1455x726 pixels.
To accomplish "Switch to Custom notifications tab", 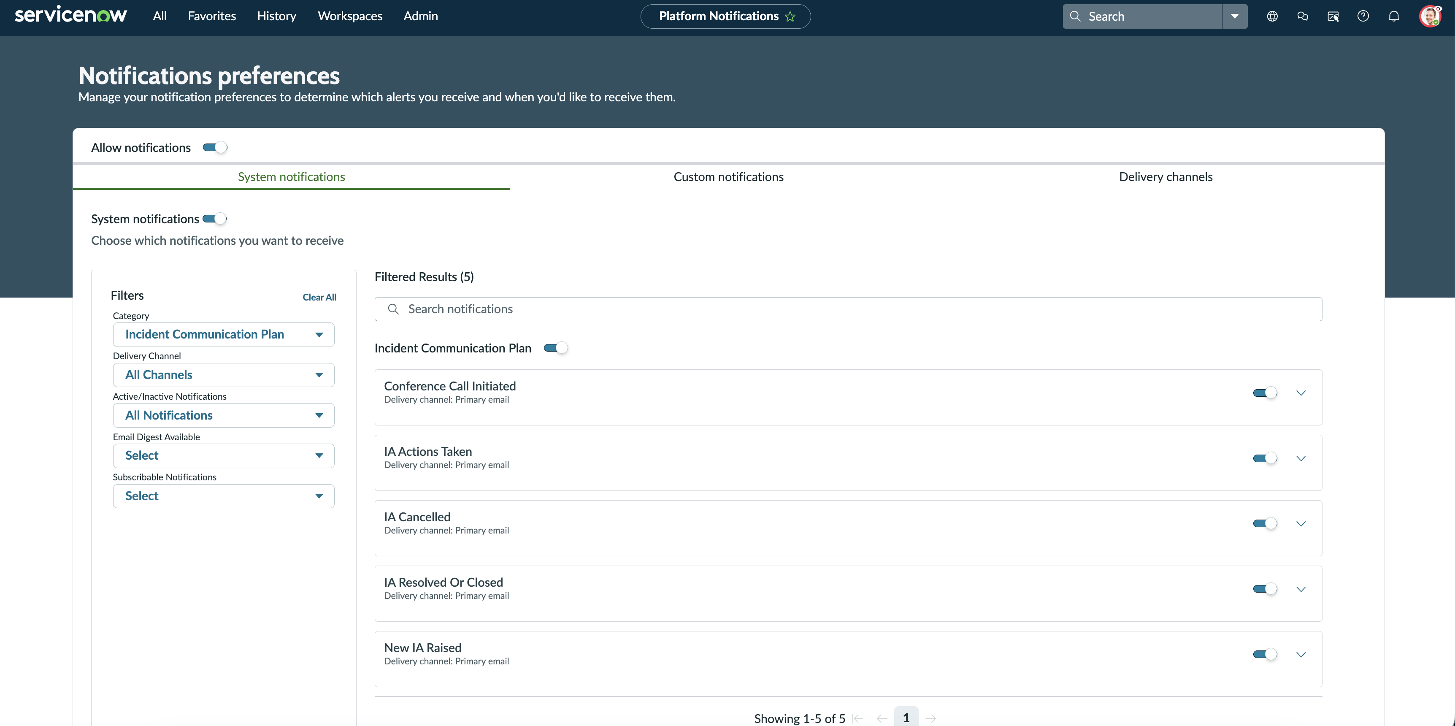I will 729,177.
